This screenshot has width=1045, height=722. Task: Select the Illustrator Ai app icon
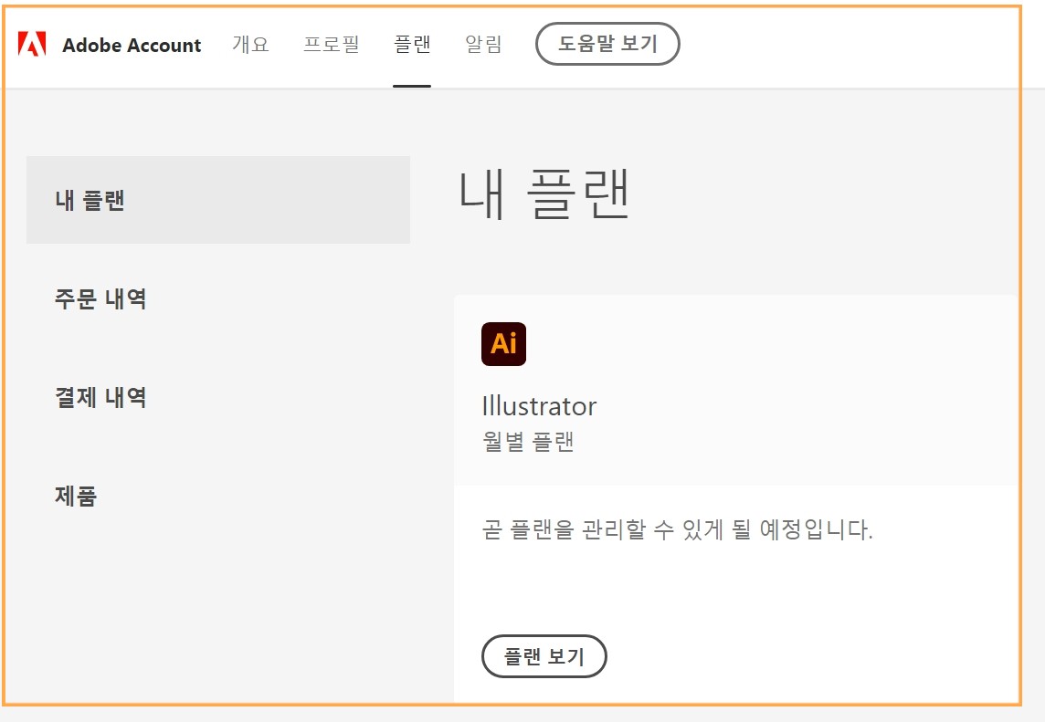[503, 344]
